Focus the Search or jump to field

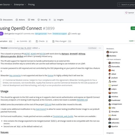pyautogui.click(x=126, y=4)
